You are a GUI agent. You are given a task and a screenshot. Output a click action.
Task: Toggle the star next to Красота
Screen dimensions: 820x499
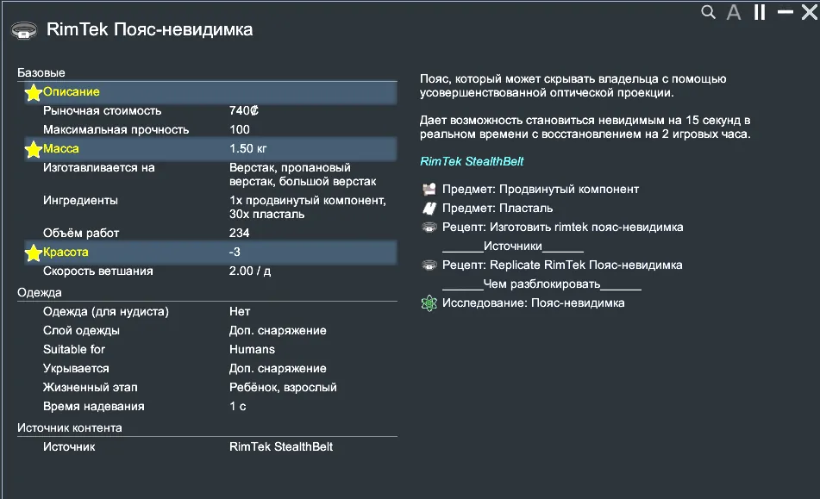click(x=33, y=253)
